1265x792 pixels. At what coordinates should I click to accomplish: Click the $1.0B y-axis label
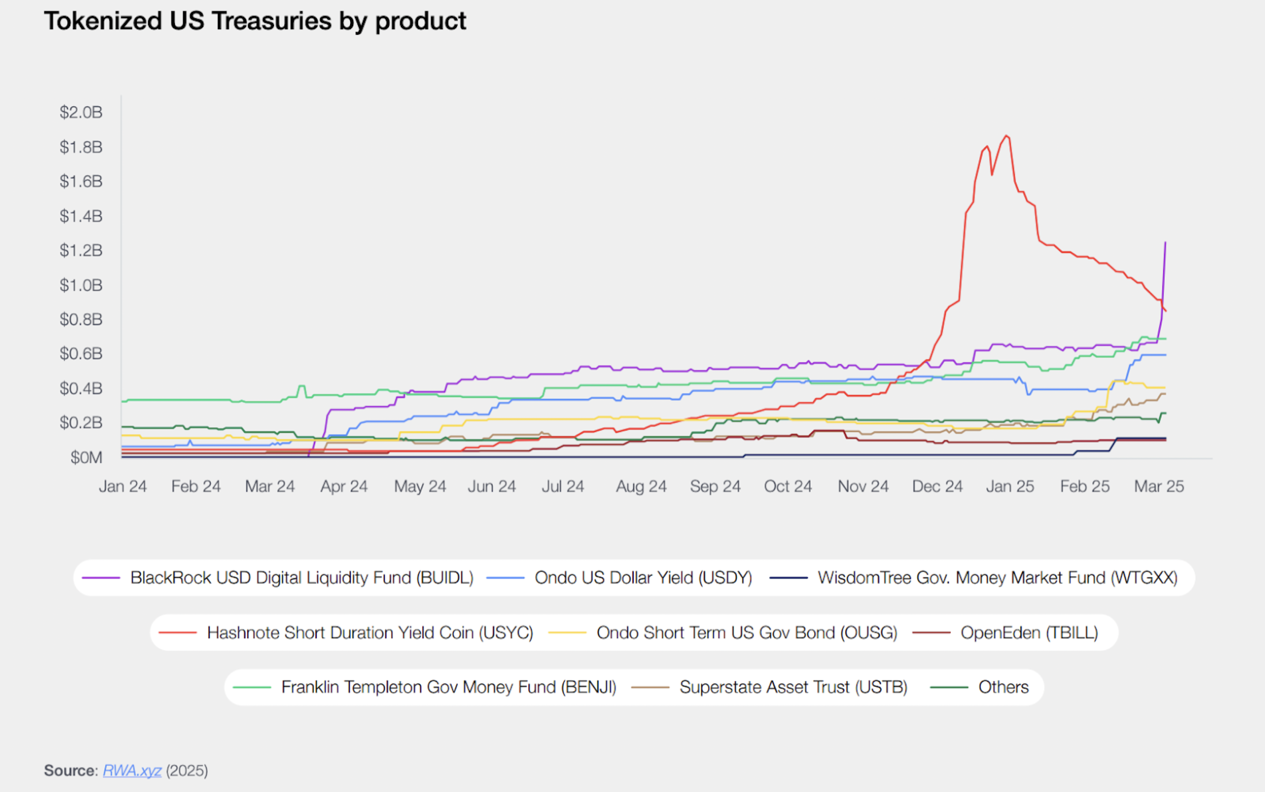click(81, 286)
